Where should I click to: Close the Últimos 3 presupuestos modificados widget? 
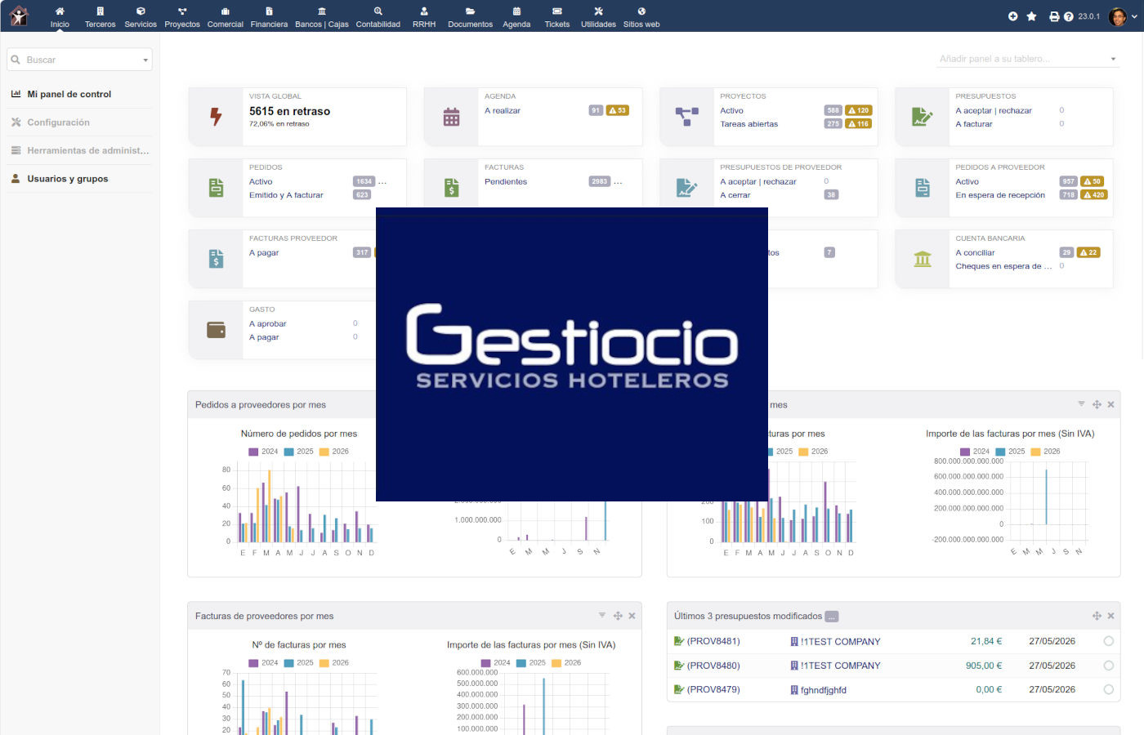coord(1110,616)
